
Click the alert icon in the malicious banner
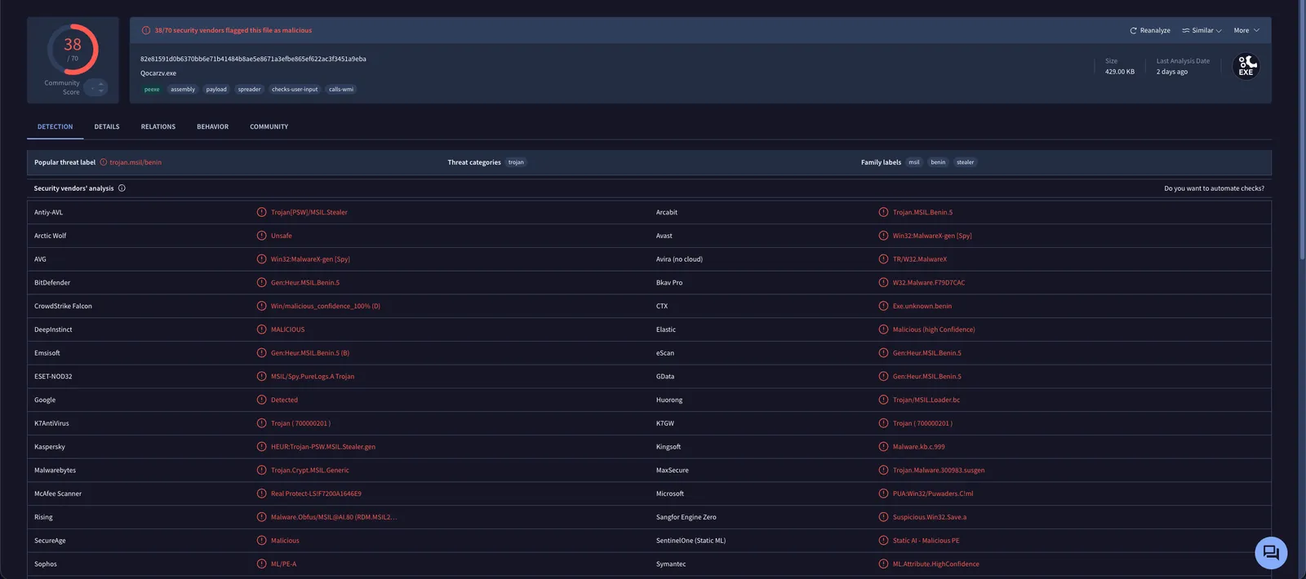(146, 30)
